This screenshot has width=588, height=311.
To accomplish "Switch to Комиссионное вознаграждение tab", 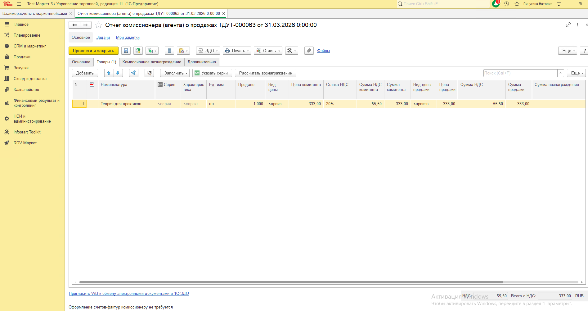I will click(x=152, y=62).
